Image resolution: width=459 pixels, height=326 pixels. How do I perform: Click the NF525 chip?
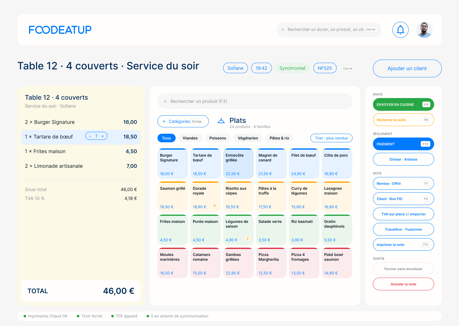[325, 68]
